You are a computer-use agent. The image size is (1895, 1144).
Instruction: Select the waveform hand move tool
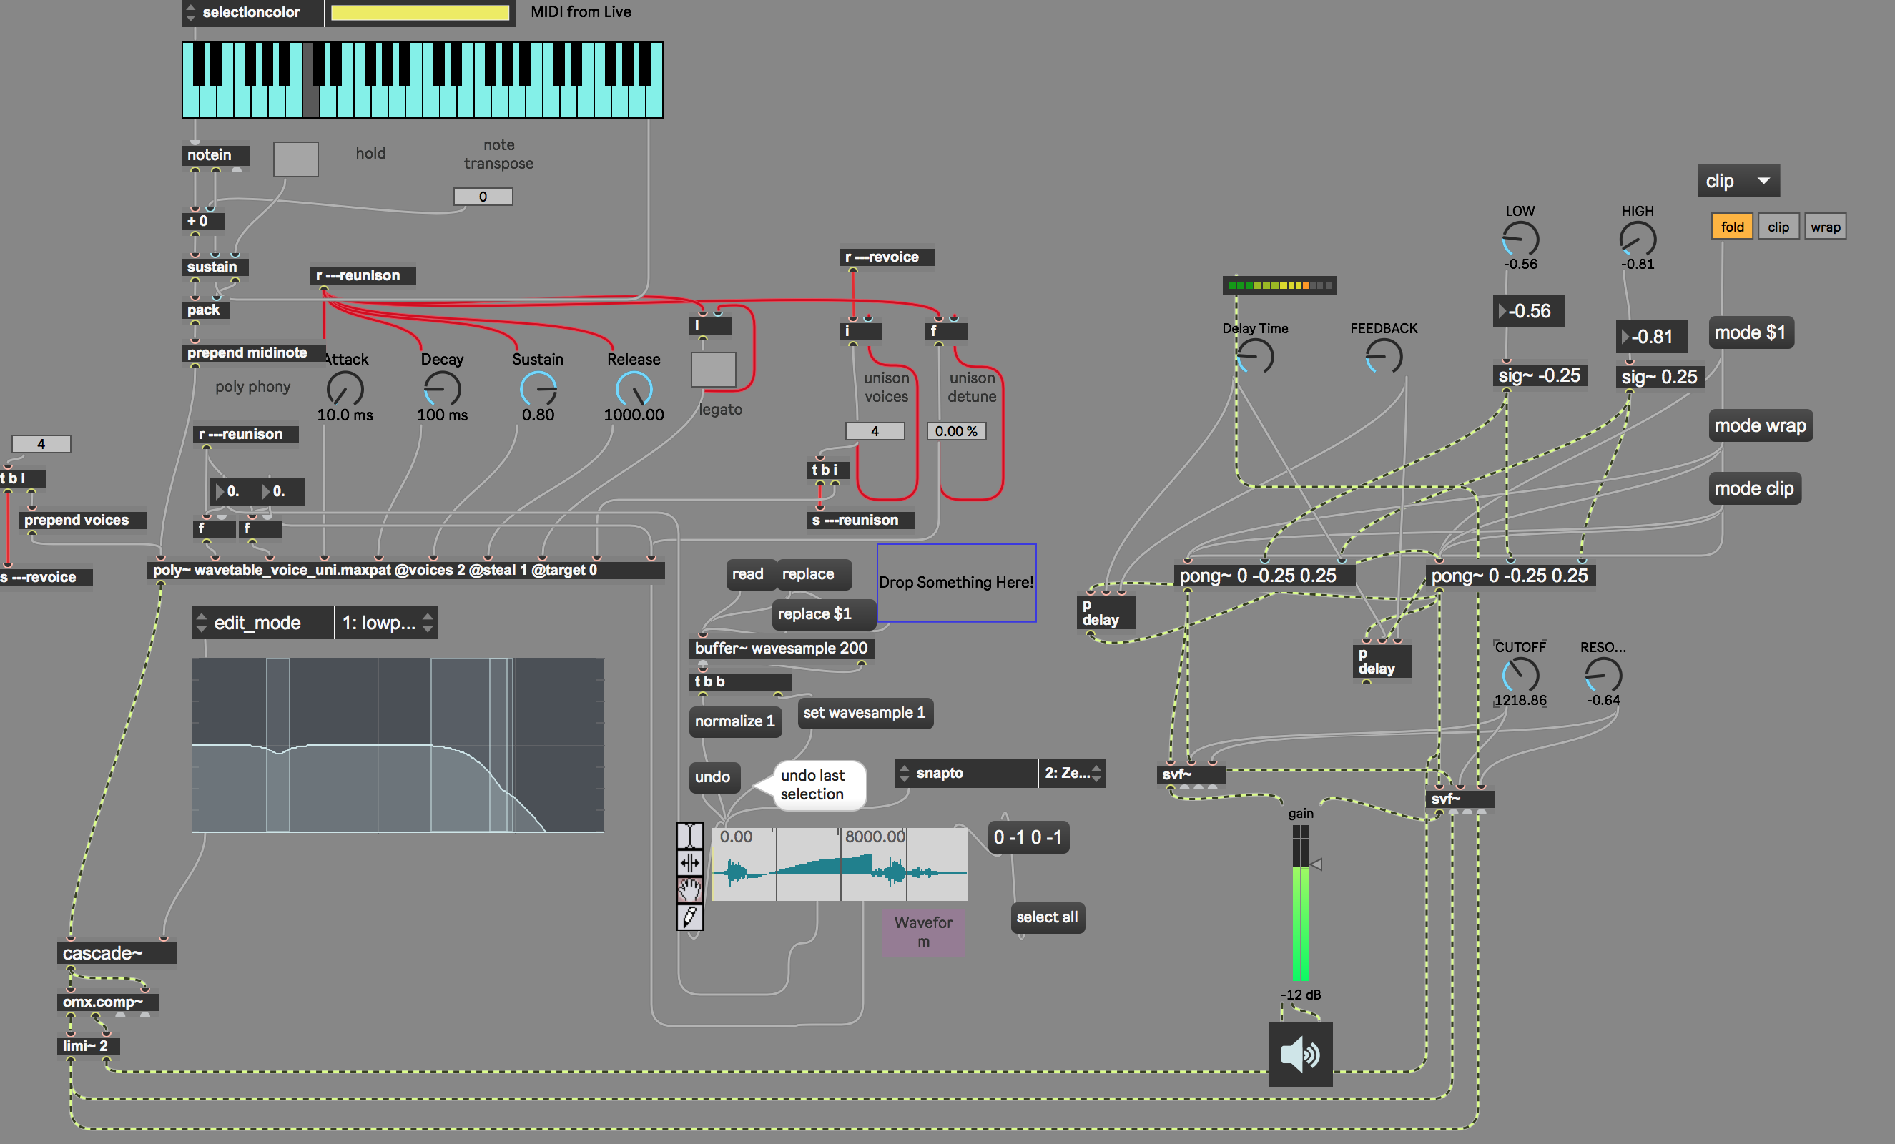coord(689,889)
